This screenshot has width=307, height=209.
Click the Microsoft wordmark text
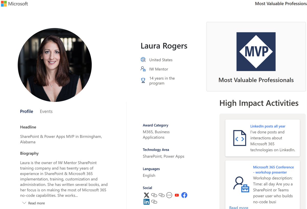[x=18, y=4]
